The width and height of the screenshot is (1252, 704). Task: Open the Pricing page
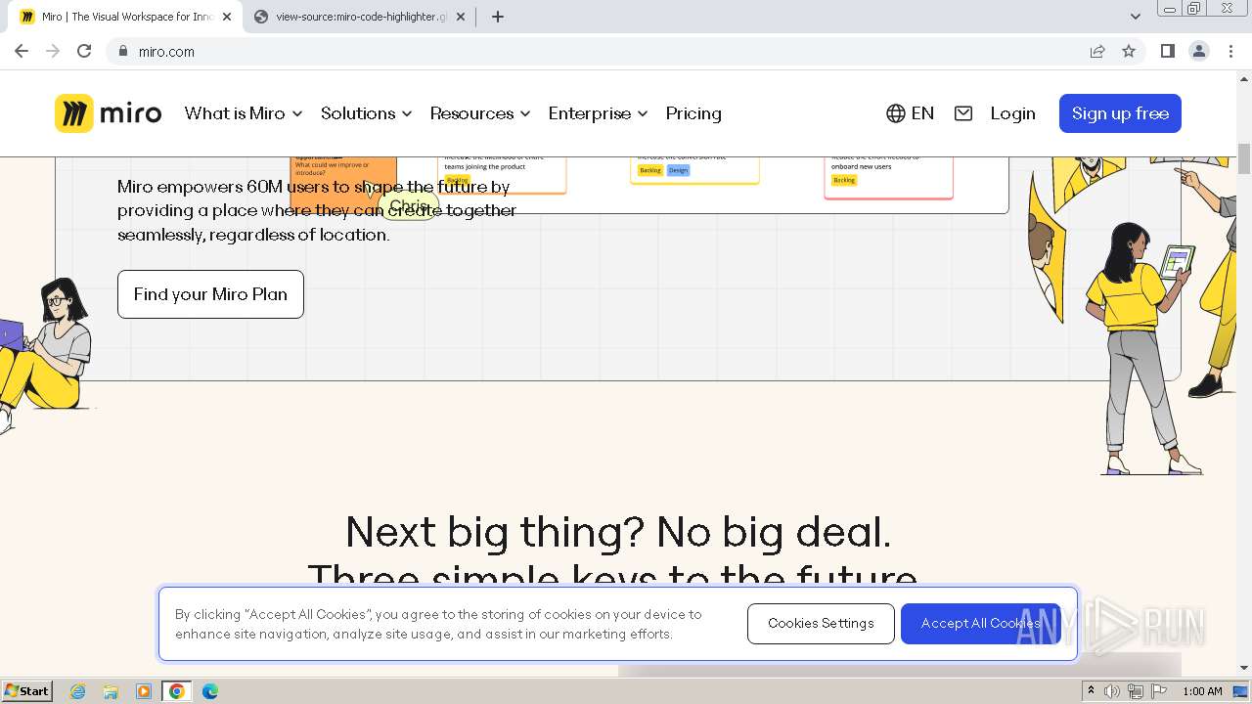[x=693, y=113]
